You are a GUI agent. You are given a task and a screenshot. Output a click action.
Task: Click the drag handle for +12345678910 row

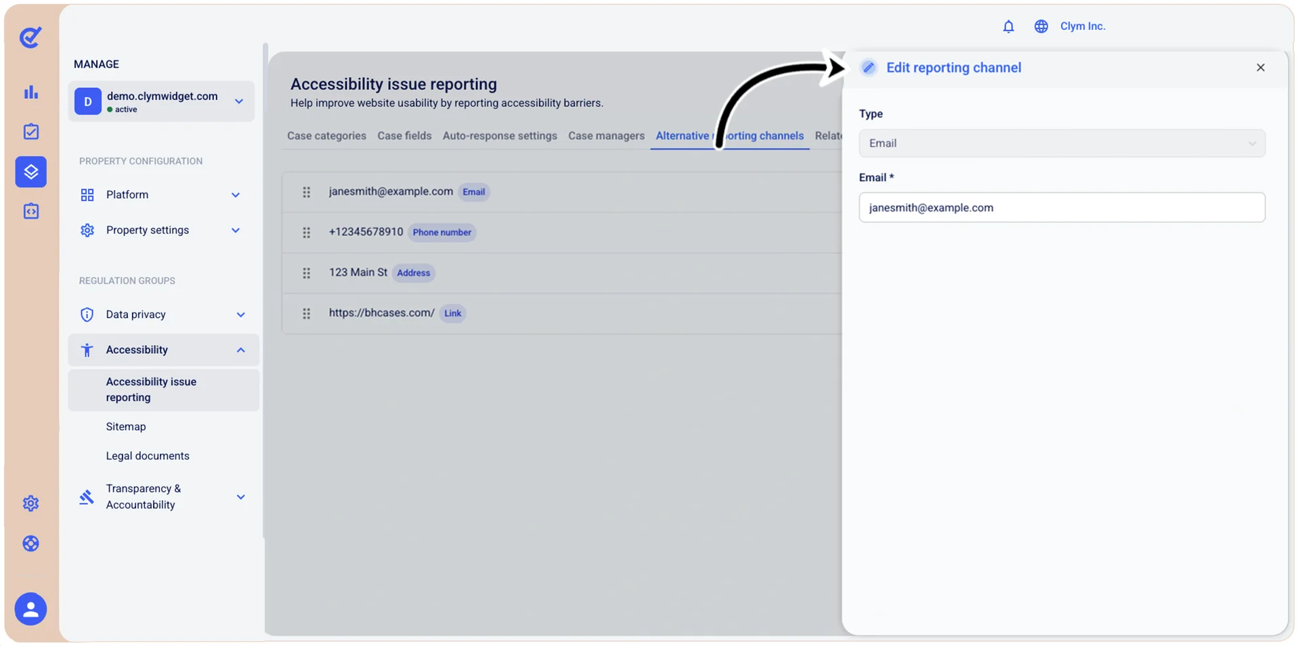(307, 233)
